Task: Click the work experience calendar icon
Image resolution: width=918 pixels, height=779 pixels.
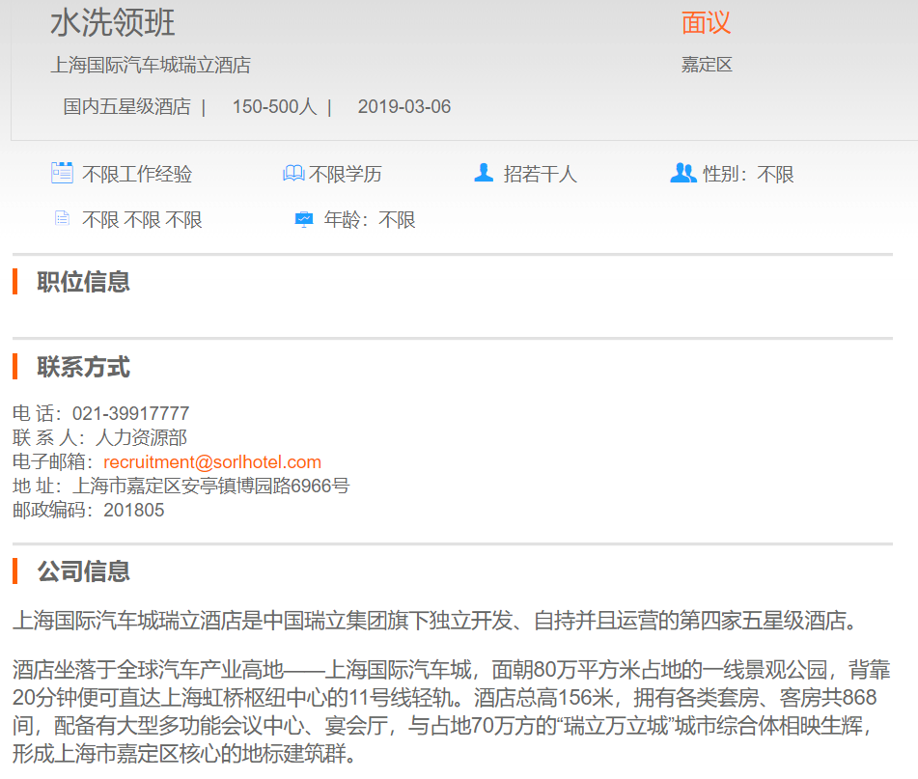Action: (62, 174)
